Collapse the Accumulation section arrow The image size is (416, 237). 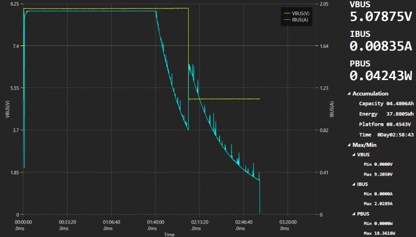pyautogui.click(x=348, y=94)
